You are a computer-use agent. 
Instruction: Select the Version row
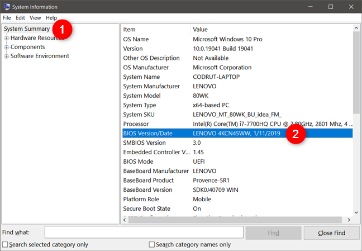tap(237, 49)
